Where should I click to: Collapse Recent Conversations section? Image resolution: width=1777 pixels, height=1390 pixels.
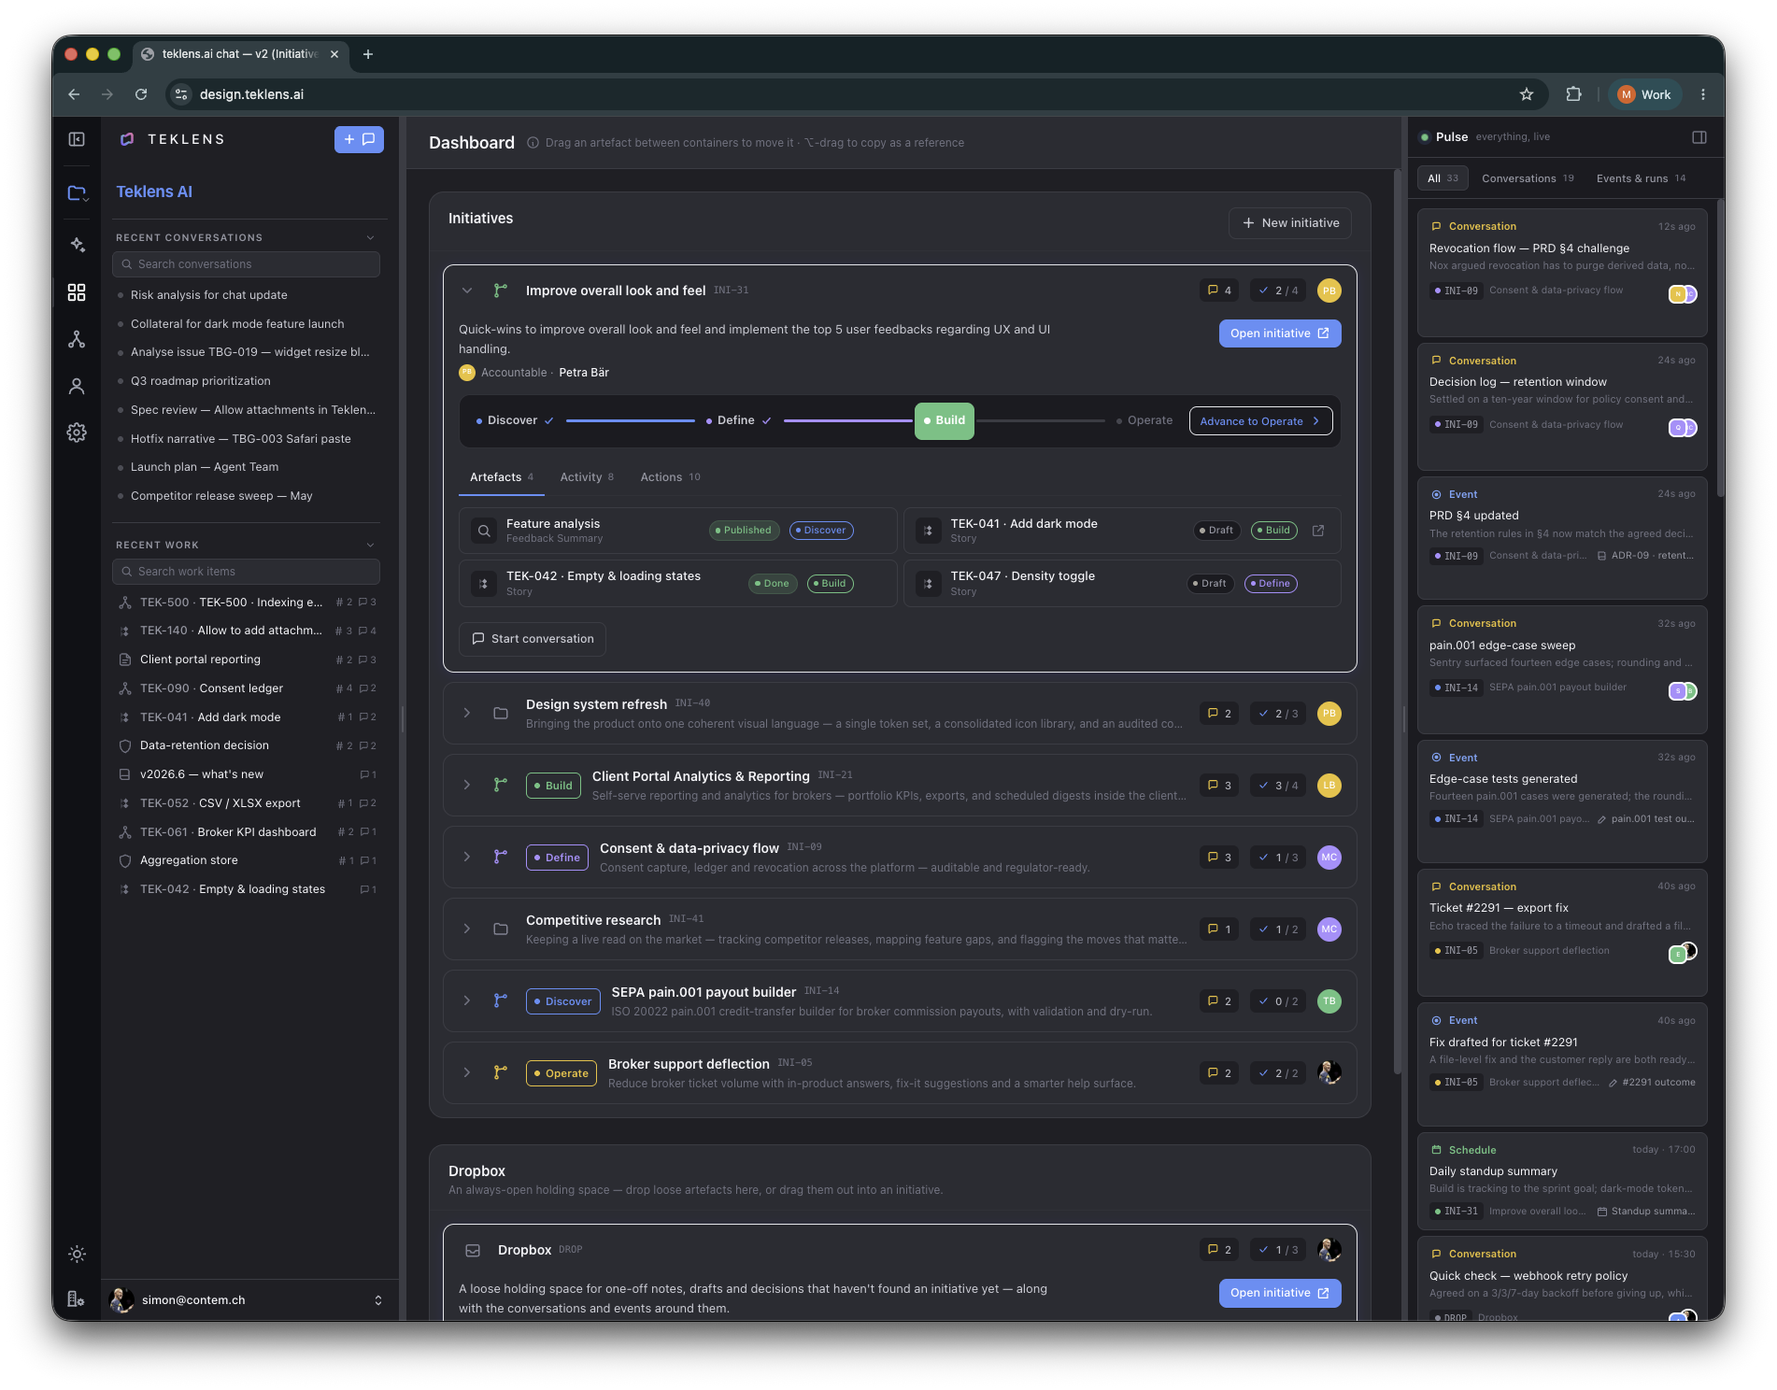(371, 237)
